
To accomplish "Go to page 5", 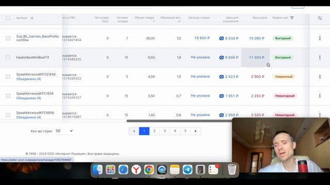I will click(186, 131).
